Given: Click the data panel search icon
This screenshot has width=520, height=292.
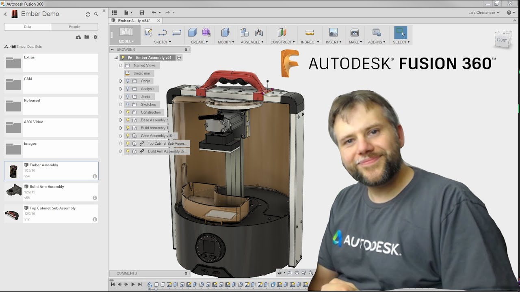Looking at the screenshot, I should click(x=96, y=14).
